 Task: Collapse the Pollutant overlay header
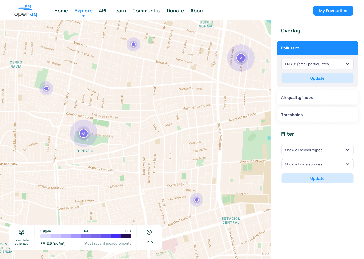coord(317,48)
